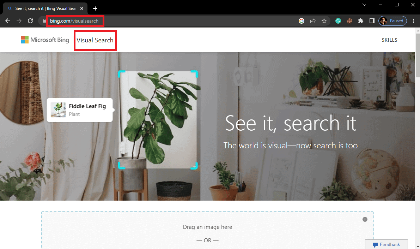
Task: Open Chrome's three-dot menu
Action: (x=413, y=21)
